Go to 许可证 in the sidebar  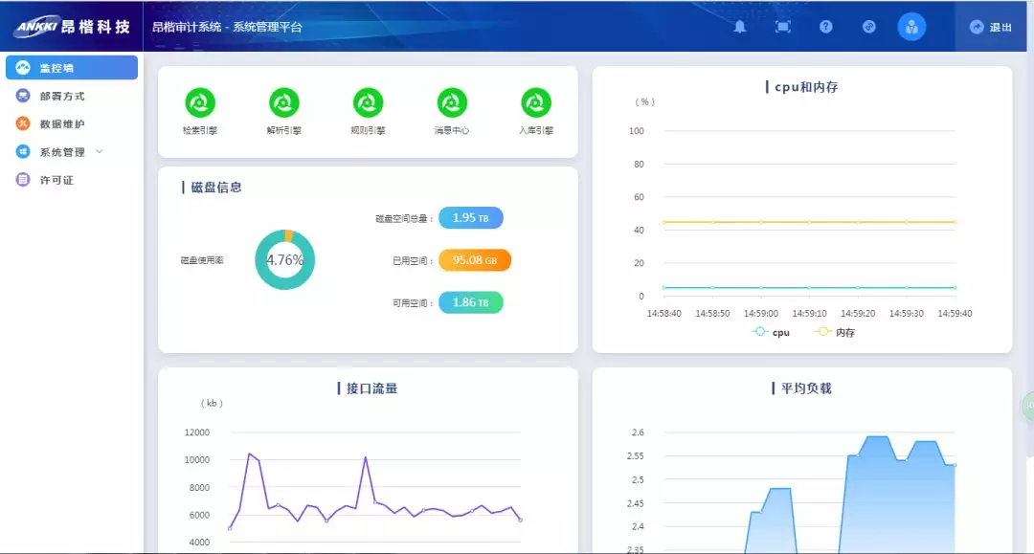pos(56,179)
